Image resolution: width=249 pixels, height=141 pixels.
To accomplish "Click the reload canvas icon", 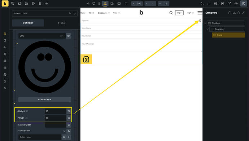I will coord(94,4).
